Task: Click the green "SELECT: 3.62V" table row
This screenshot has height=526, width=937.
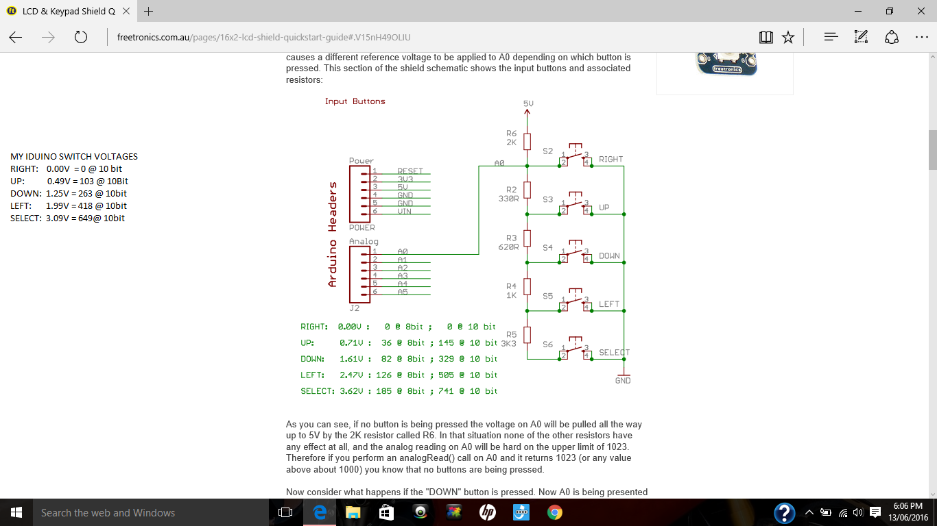Action: click(x=399, y=391)
